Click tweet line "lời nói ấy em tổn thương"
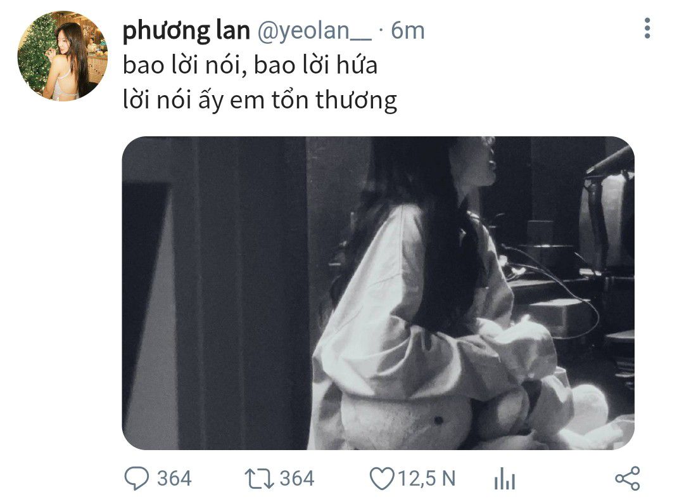 pos(260,101)
